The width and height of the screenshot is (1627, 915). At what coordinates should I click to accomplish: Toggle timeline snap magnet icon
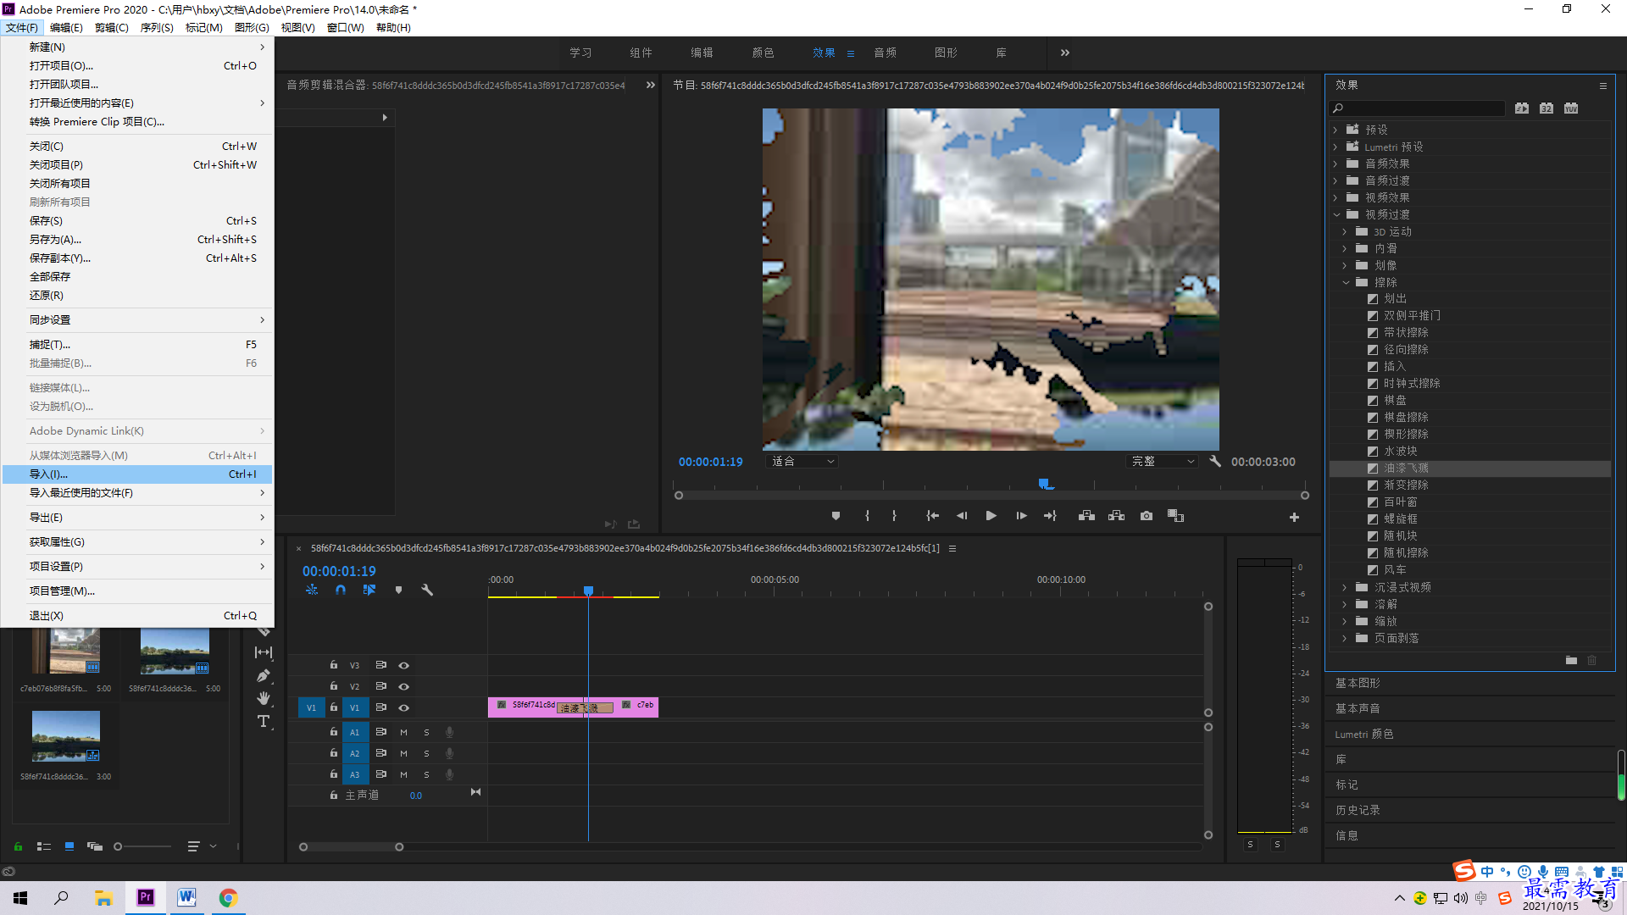pyautogui.click(x=341, y=590)
